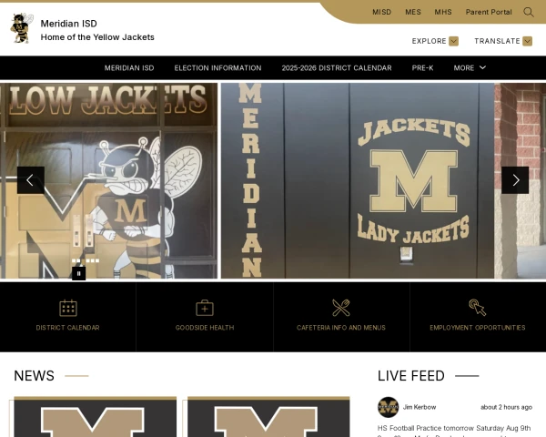
Task: Jump to the last slide indicator dot
Action: pyautogui.click(x=97, y=260)
